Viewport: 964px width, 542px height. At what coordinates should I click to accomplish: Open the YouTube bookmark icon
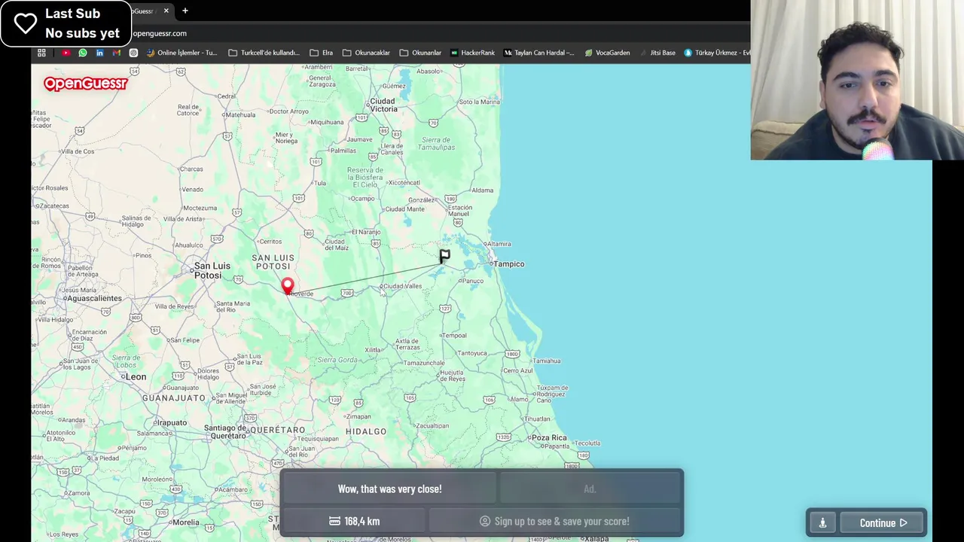(x=66, y=53)
